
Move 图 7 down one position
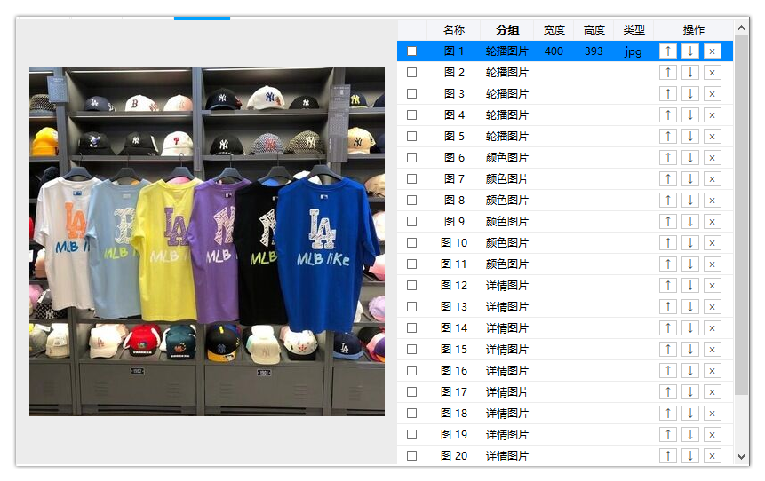point(689,179)
